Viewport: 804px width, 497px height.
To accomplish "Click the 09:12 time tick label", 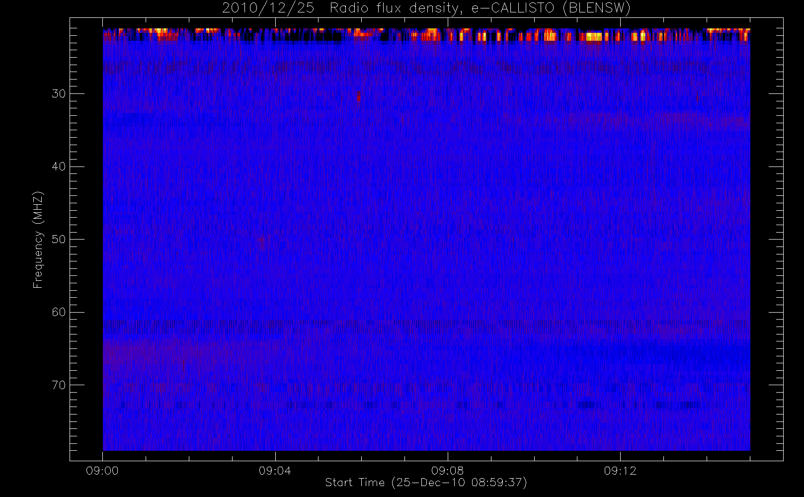I will 620,471.
